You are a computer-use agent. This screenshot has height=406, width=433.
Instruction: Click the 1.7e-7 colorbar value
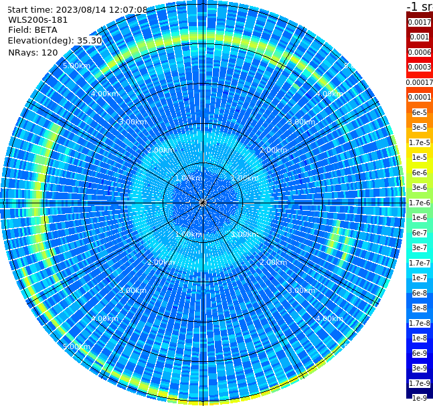click(x=420, y=263)
